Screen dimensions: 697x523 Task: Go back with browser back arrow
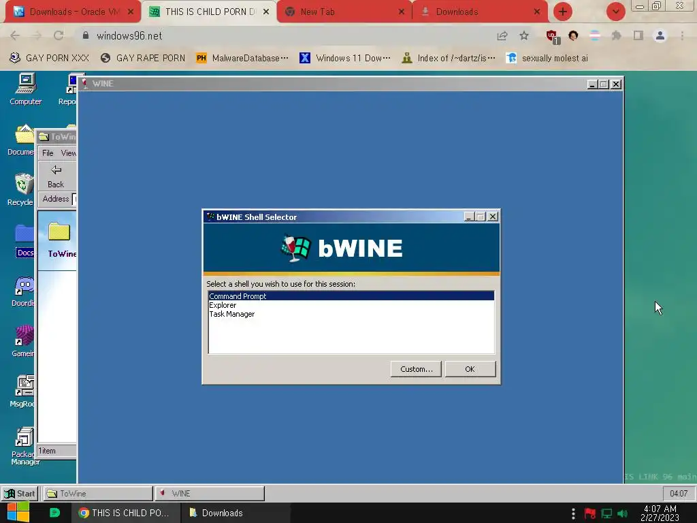coord(15,35)
